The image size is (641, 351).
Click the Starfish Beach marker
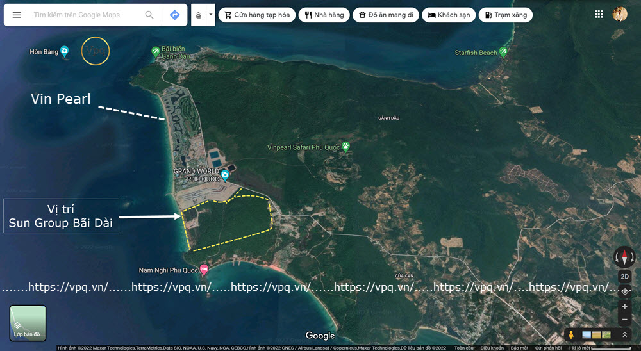pos(503,52)
